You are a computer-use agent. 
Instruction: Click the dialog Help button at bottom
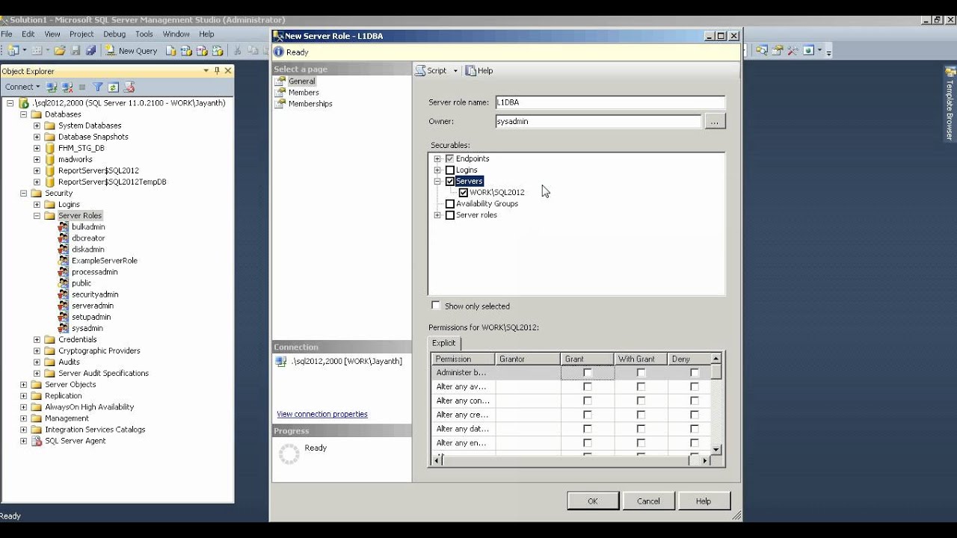click(x=704, y=501)
